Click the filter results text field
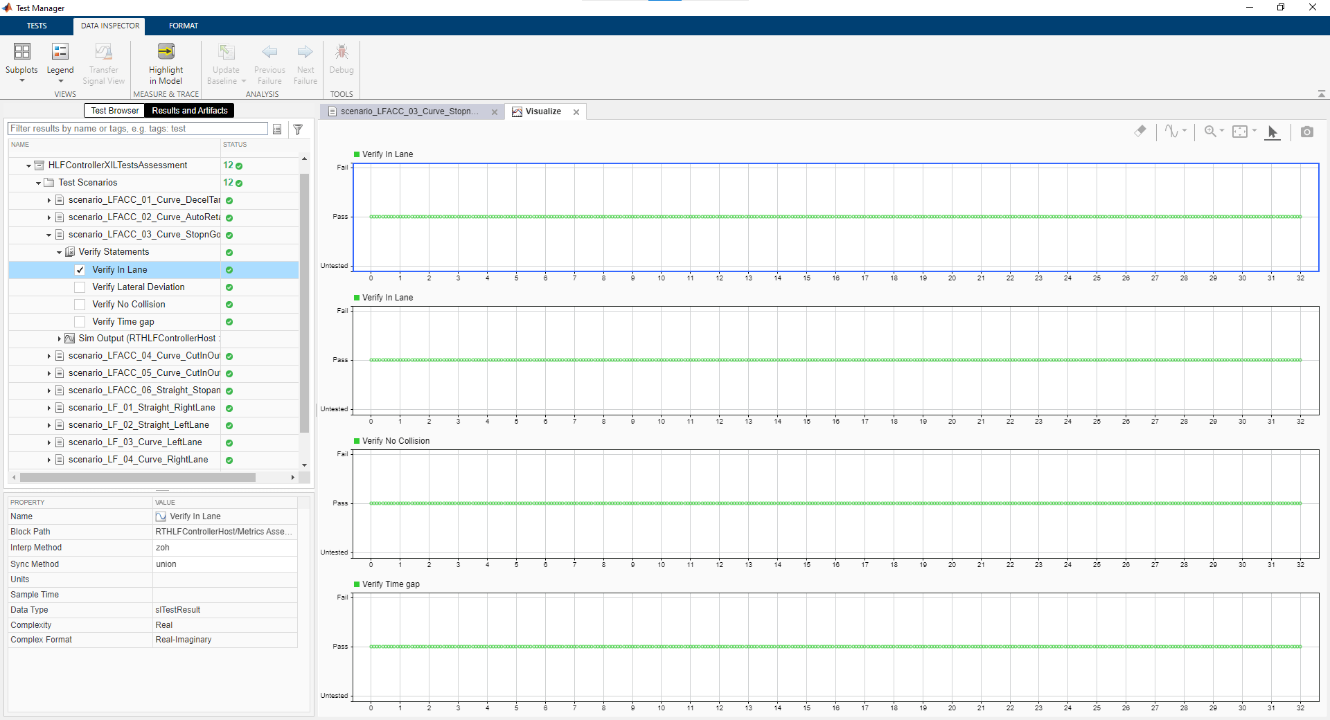 pos(137,129)
